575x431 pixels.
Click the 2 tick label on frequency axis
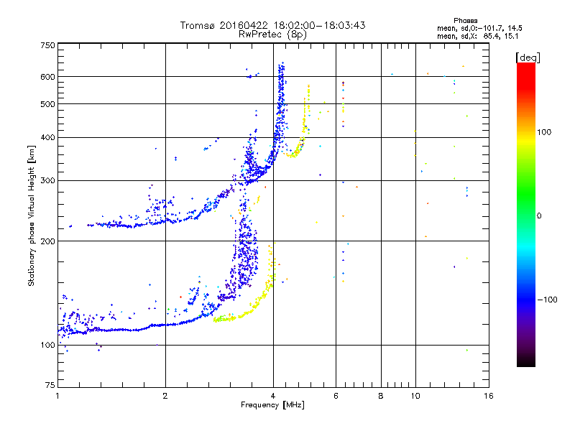point(165,397)
